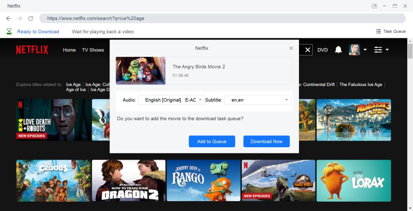413x211 pixels.
Task: Open the Rango thumbnail
Action: [x=203, y=181]
